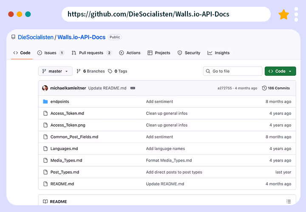Go to the Actions tab
Screen dimensions: 306x212
(x=130, y=53)
